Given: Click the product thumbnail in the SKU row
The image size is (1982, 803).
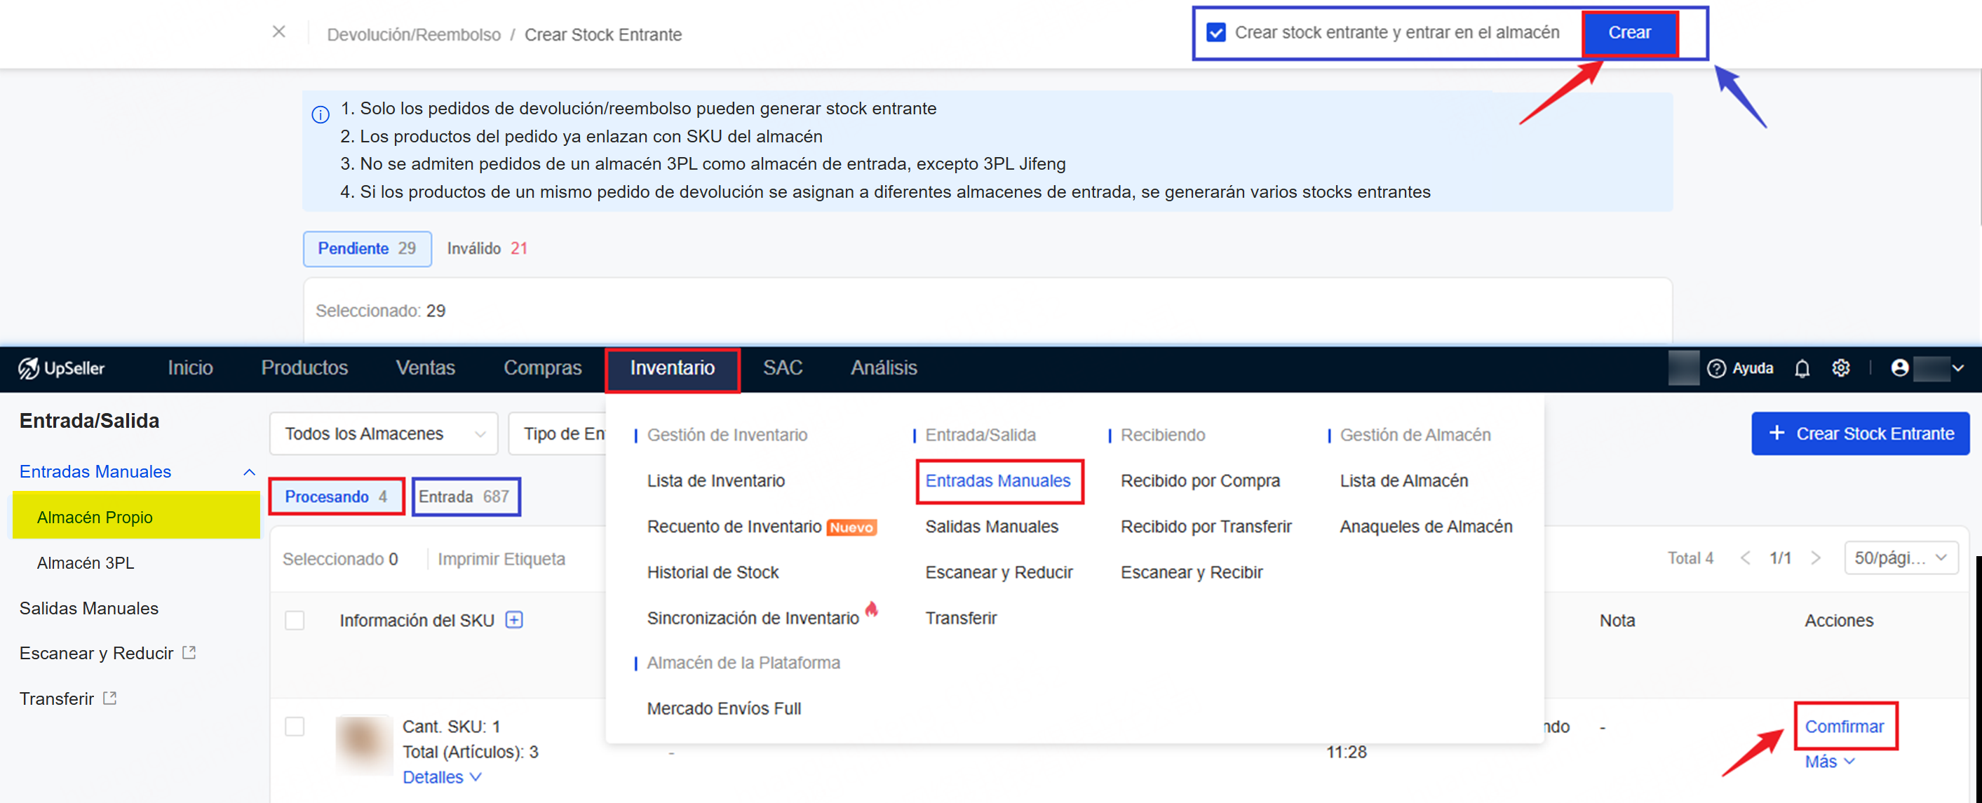Looking at the screenshot, I should point(363,744).
